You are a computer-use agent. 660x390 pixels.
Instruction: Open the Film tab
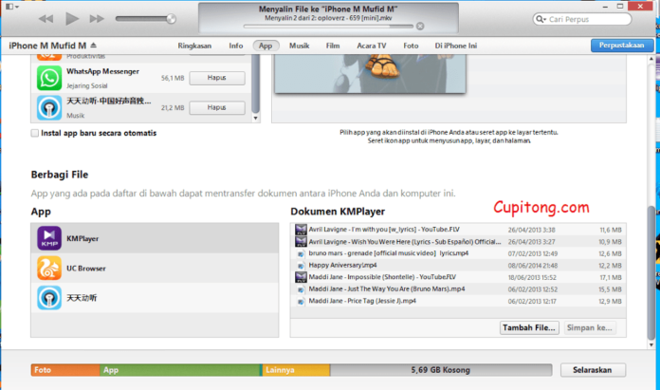333,46
